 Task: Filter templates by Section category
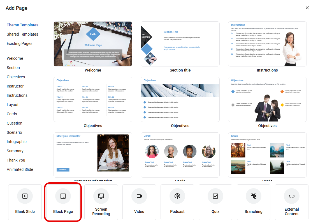pos(13,68)
